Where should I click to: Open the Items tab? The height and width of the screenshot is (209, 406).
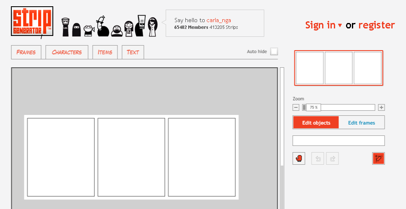click(105, 52)
